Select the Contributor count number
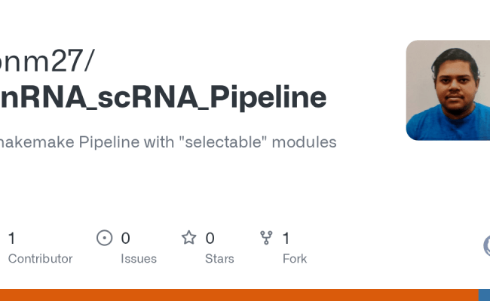The height and width of the screenshot is (301, 490). pos(11,239)
